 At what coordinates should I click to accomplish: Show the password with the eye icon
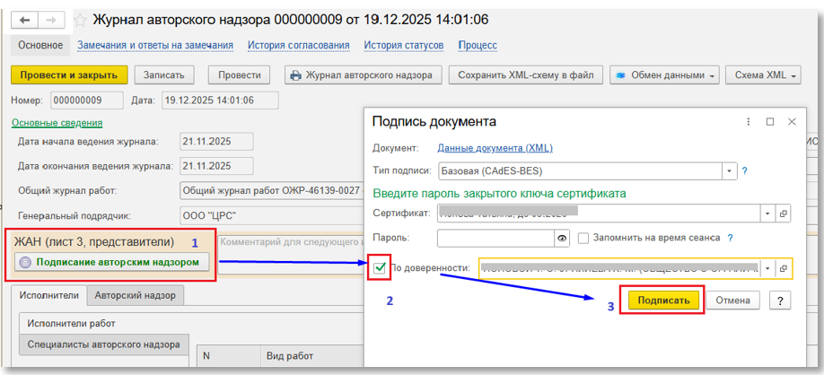pyautogui.click(x=563, y=238)
